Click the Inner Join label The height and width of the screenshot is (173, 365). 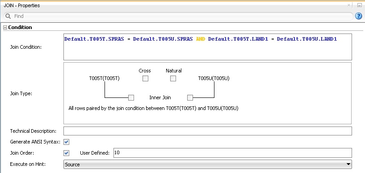point(160,97)
